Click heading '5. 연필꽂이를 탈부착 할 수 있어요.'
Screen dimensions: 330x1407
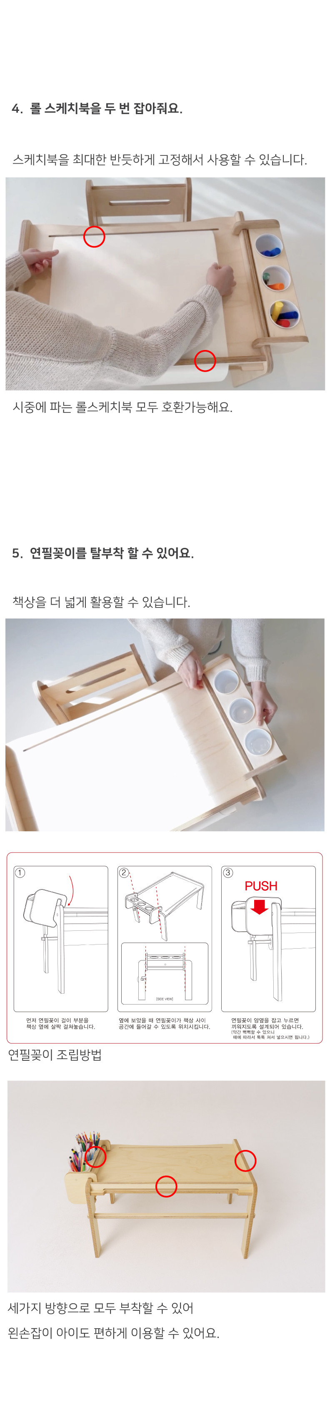[x=103, y=553]
